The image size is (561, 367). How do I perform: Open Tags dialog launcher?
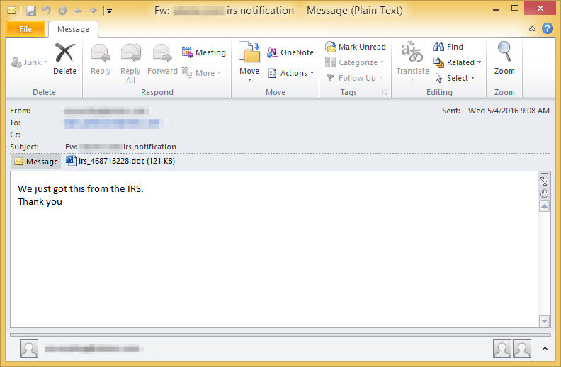pyautogui.click(x=385, y=93)
